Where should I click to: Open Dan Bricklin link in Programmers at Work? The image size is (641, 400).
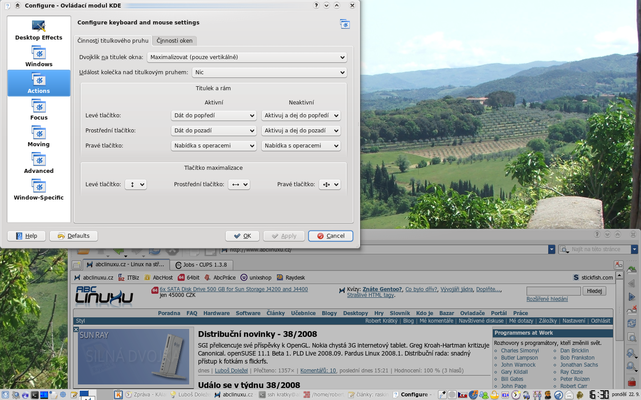coord(574,351)
